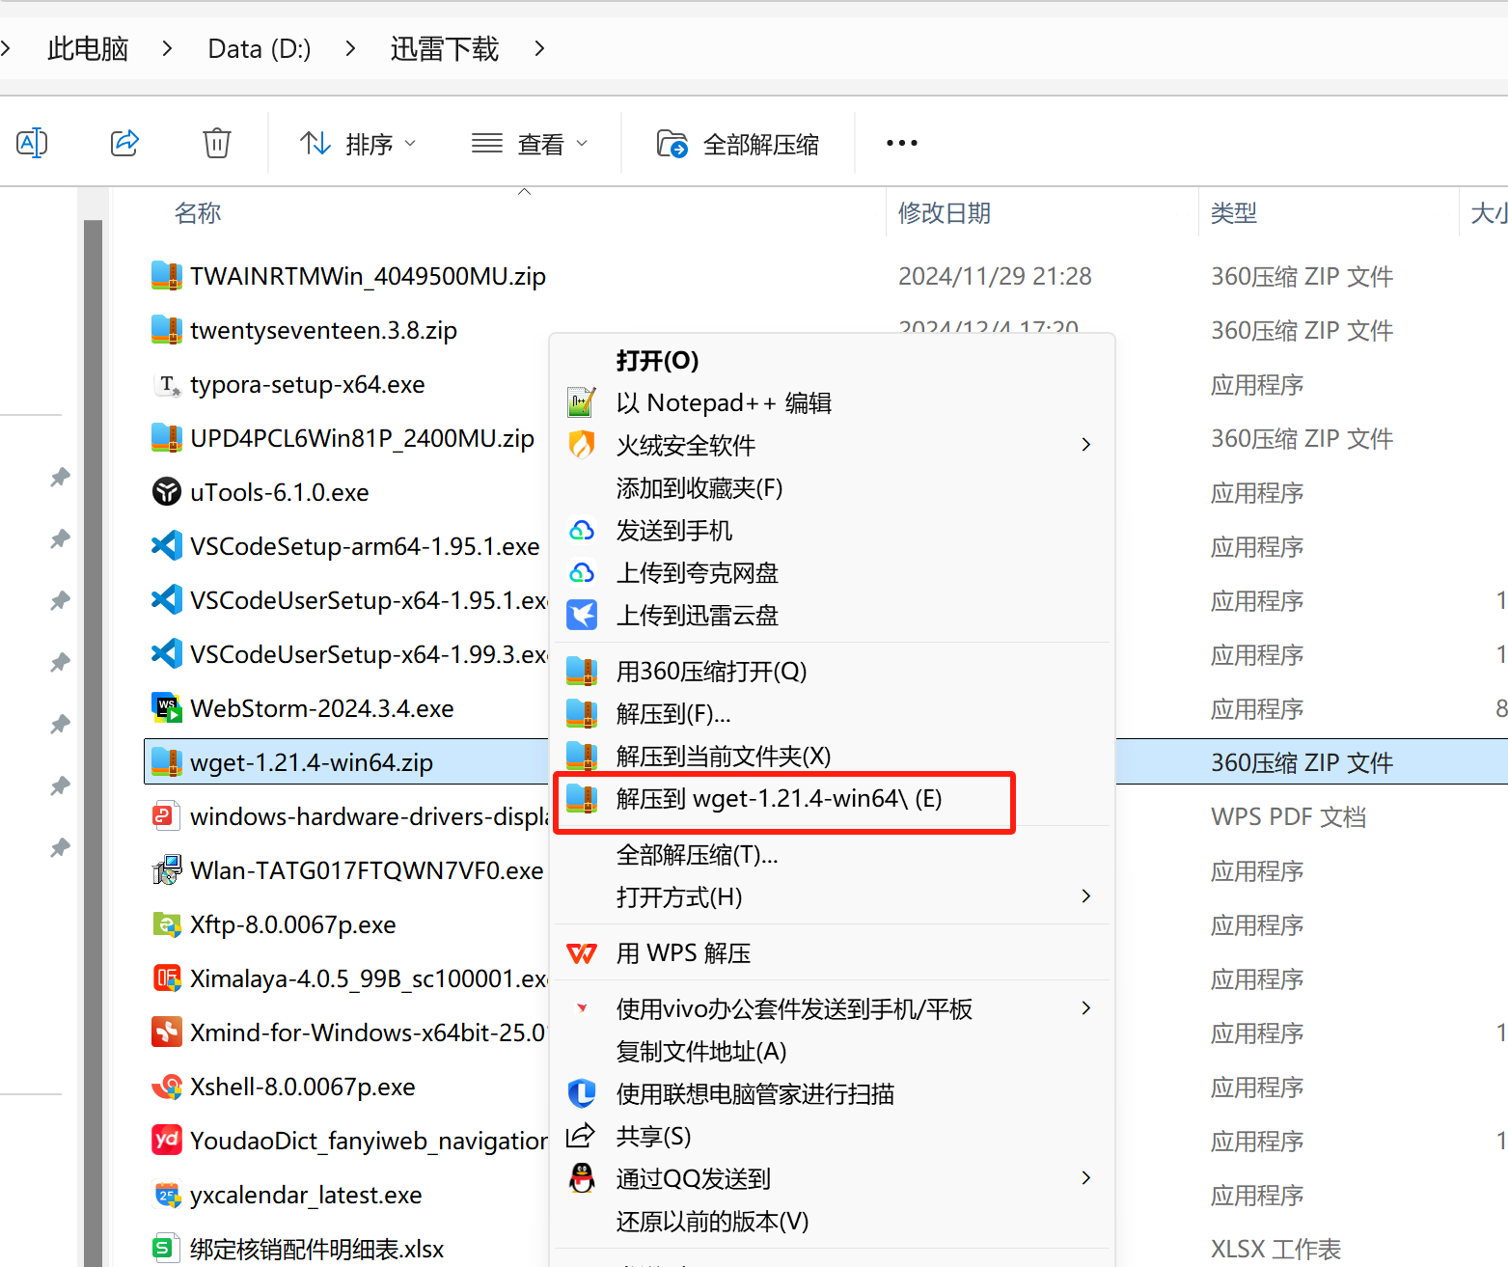This screenshot has width=1508, height=1267.
Task: Click the 联想电脑管家 scan icon
Action: [x=582, y=1093]
